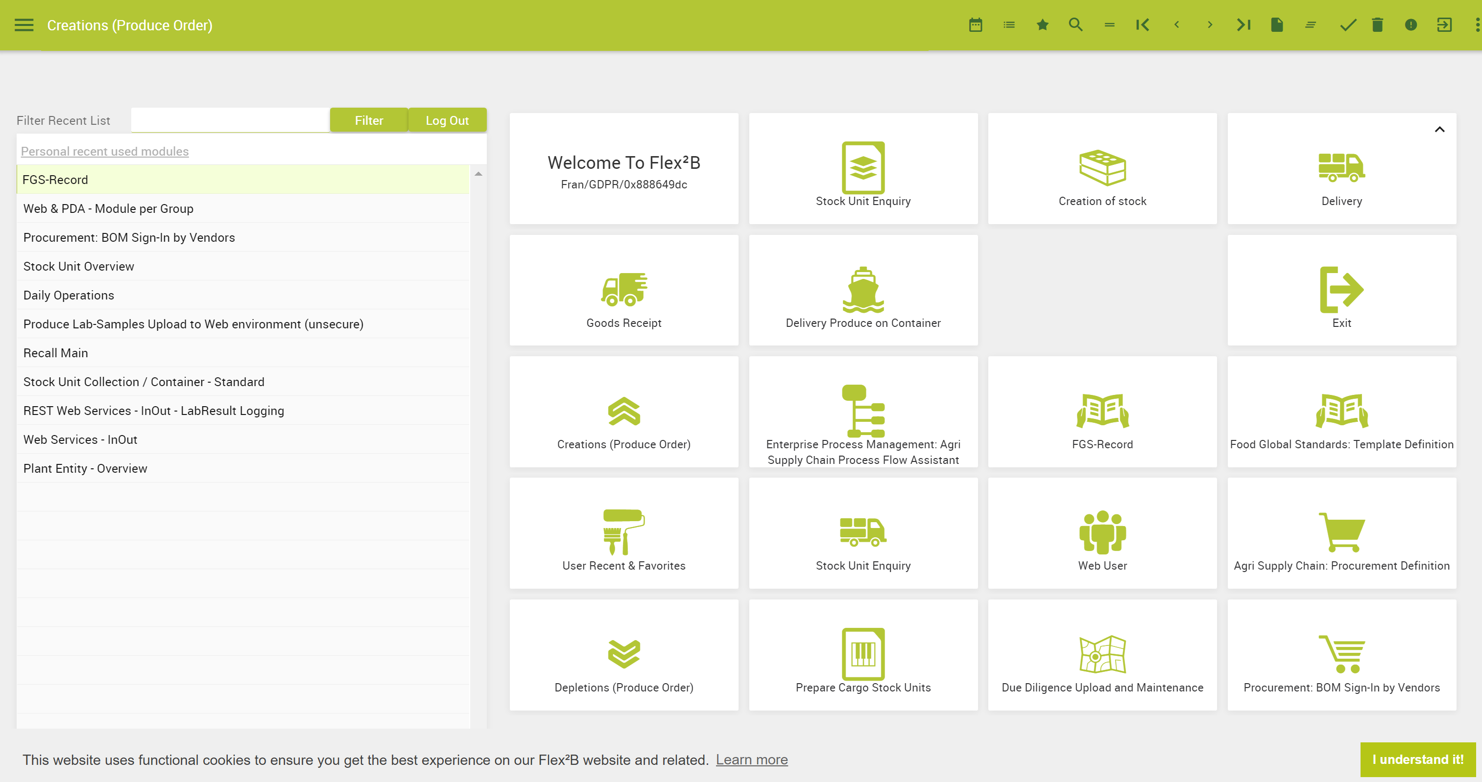Viewport: 1482px width, 782px height.
Task: Collapse tiles with the up chevron
Action: [x=1439, y=129]
